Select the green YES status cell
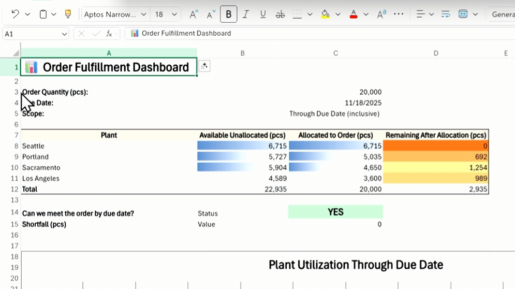The image size is (515, 289). pos(335,212)
